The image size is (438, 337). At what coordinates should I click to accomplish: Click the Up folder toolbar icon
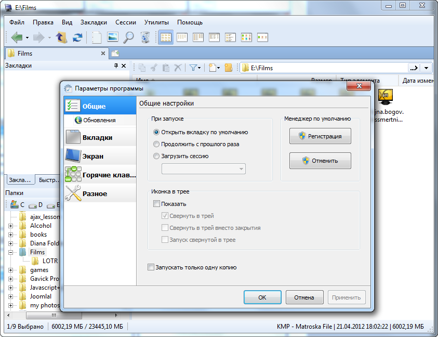coord(61,37)
